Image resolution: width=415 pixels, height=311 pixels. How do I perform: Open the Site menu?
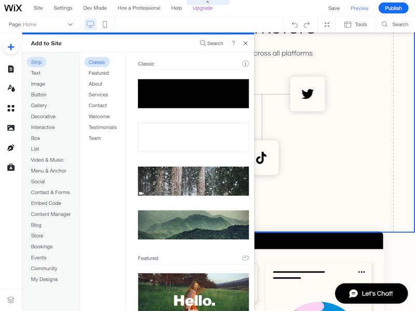click(38, 8)
